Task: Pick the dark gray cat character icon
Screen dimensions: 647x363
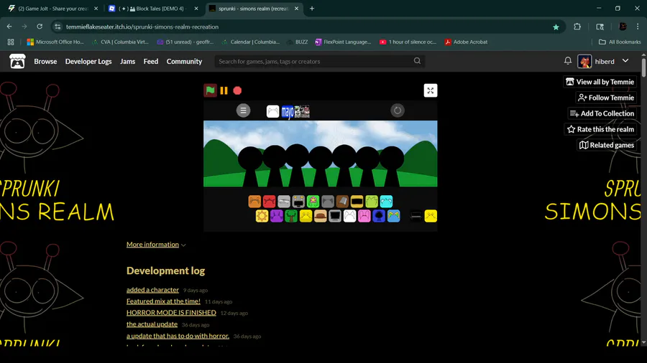Action: (x=328, y=202)
